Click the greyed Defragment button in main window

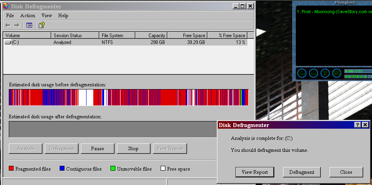click(x=62, y=149)
